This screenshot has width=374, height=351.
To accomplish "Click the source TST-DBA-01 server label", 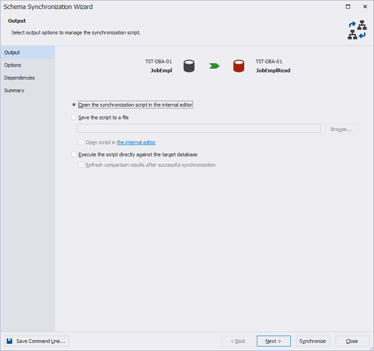I will [x=159, y=61].
